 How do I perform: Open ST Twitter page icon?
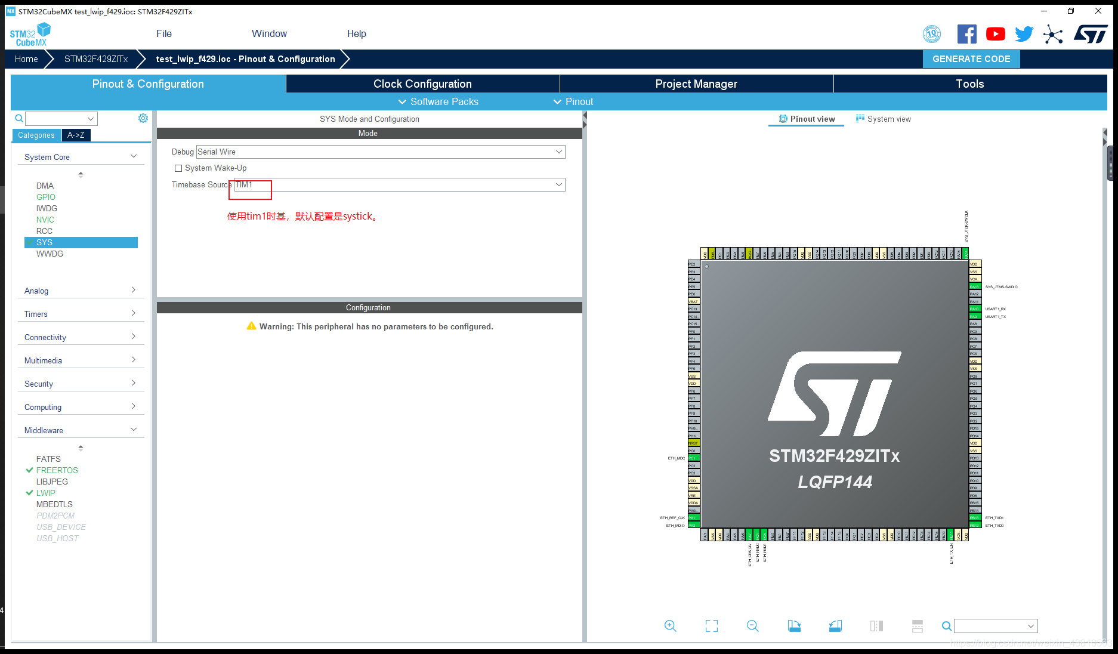[1024, 34]
